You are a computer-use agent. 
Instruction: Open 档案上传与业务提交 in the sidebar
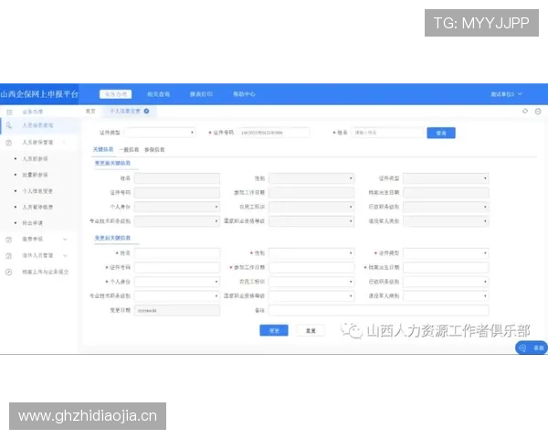(46, 272)
